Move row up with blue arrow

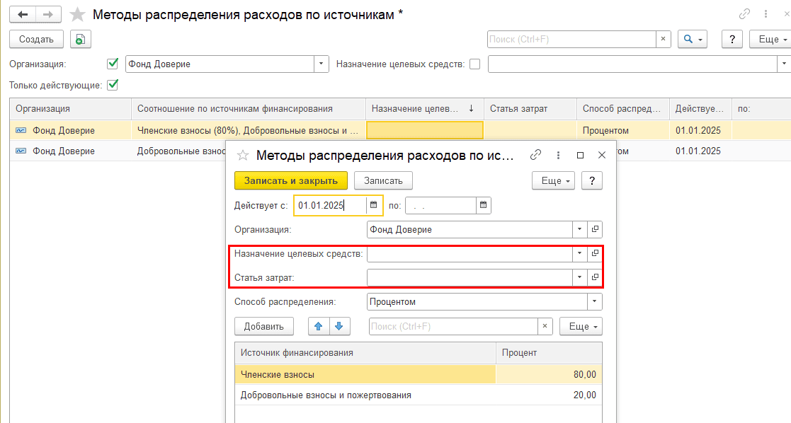pyautogui.click(x=319, y=326)
